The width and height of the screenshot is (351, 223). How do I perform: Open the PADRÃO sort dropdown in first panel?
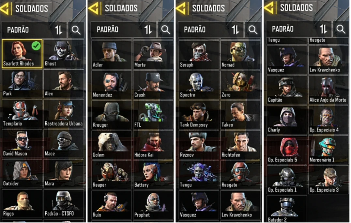(x=34, y=30)
